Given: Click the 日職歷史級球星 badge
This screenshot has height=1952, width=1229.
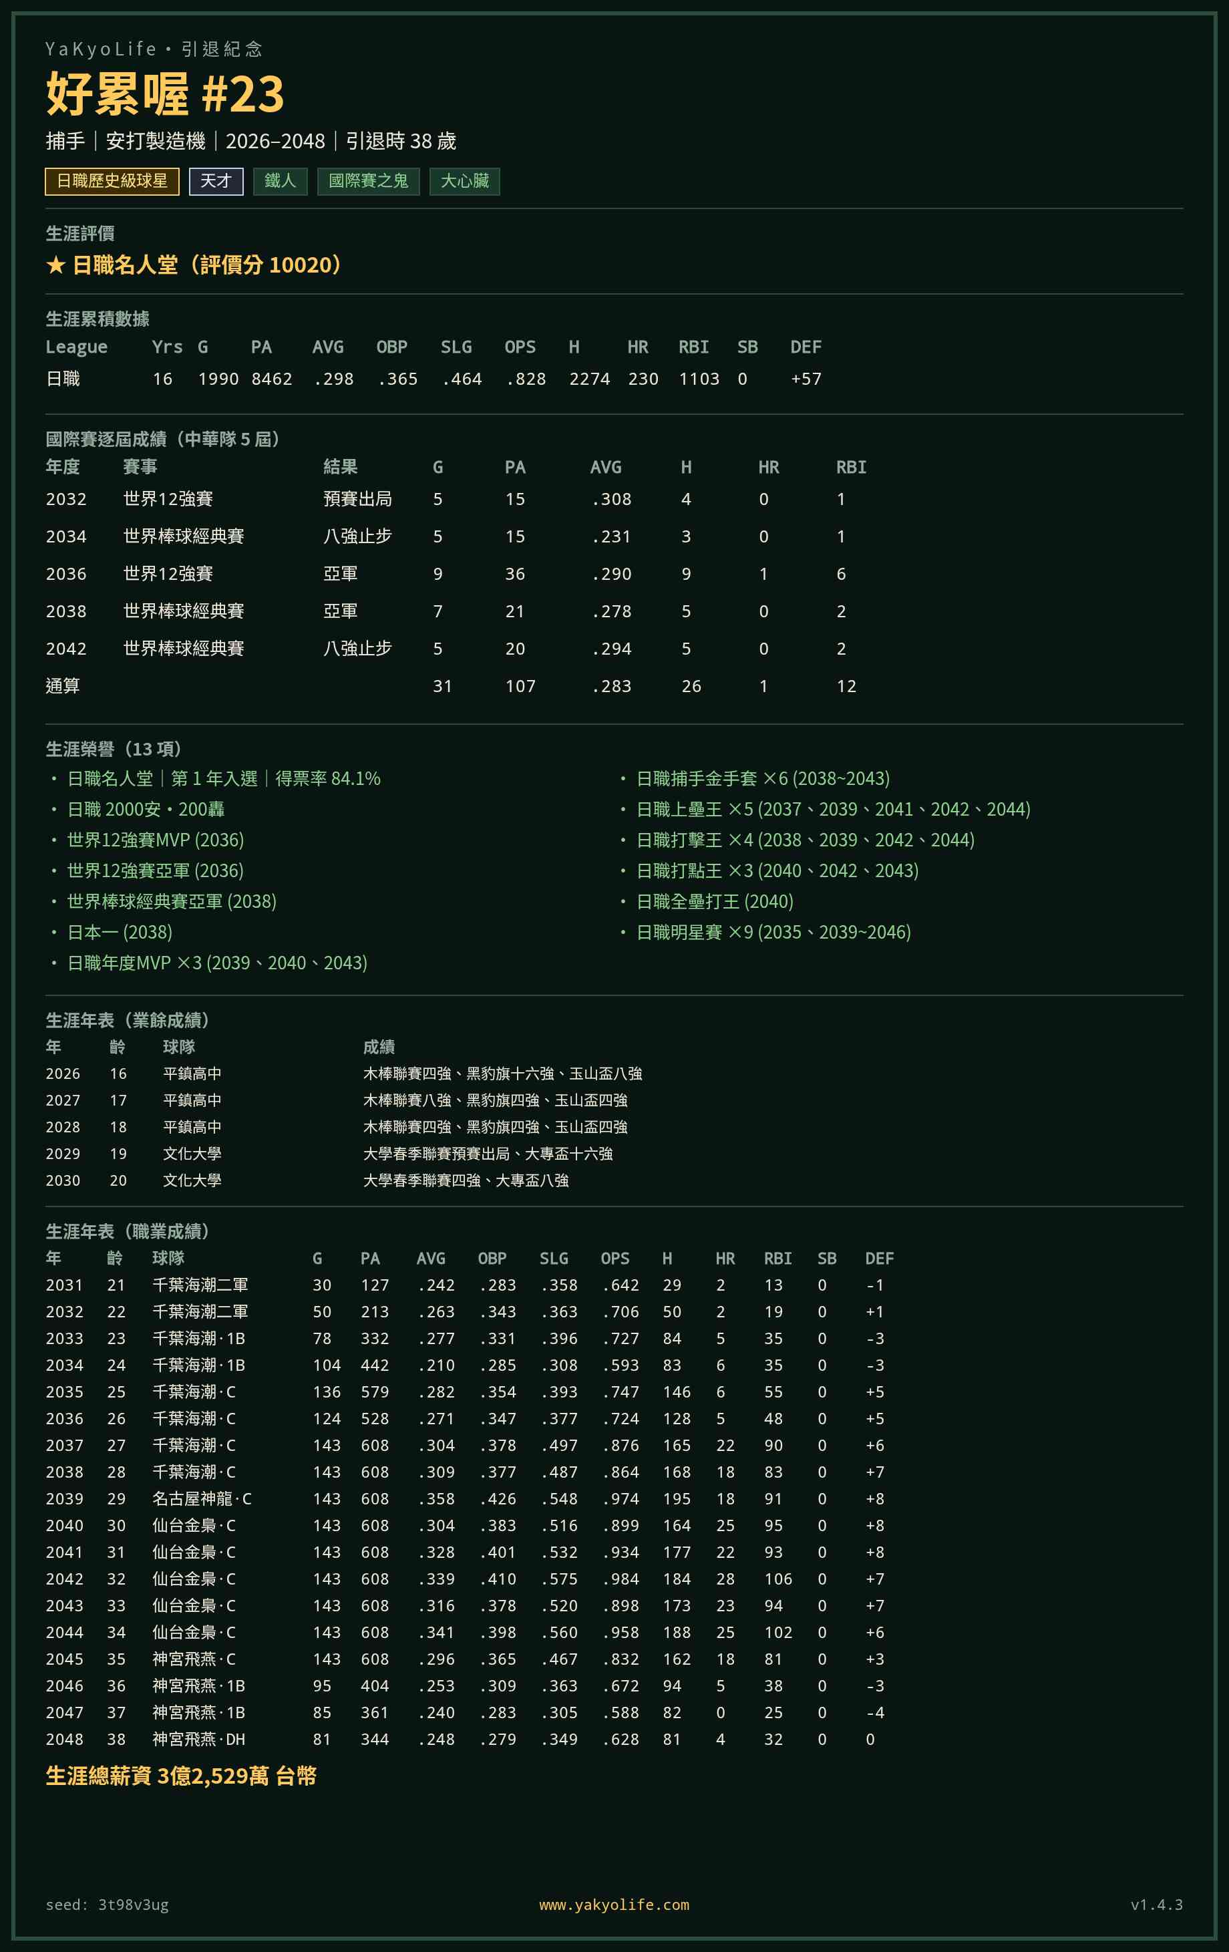Looking at the screenshot, I should point(112,181).
